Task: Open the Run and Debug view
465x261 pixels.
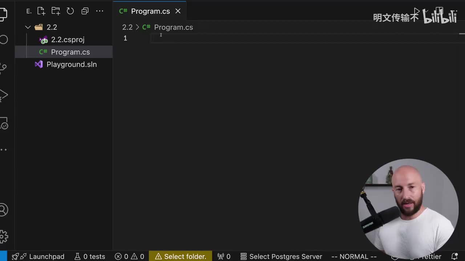Action: pyautogui.click(x=3, y=95)
